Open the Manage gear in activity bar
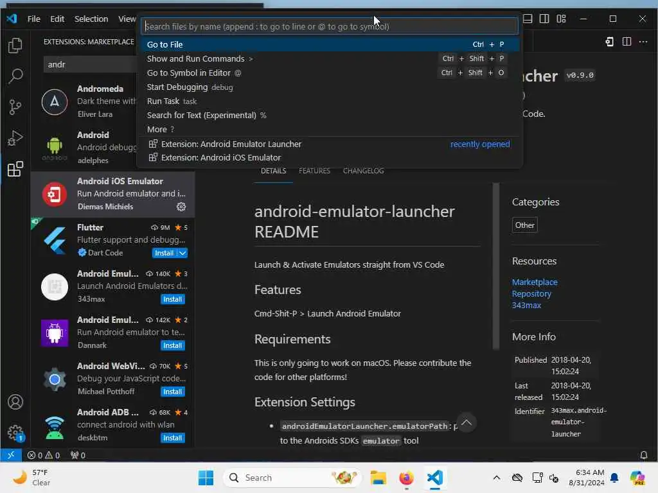 pyautogui.click(x=15, y=433)
